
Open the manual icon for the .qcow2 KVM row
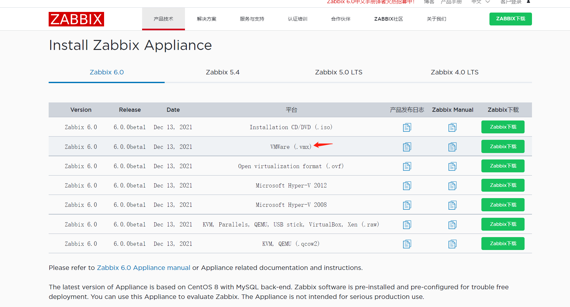click(x=452, y=244)
